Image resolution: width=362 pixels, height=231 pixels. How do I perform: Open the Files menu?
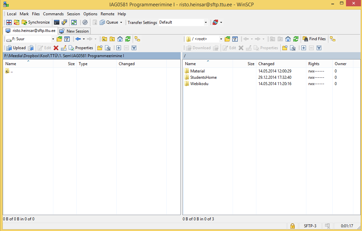pos(36,14)
